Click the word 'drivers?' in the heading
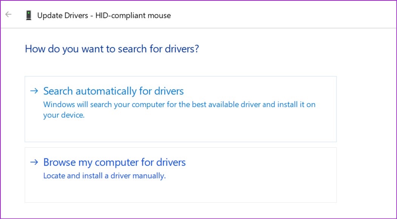397x219 pixels. click(x=182, y=49)
